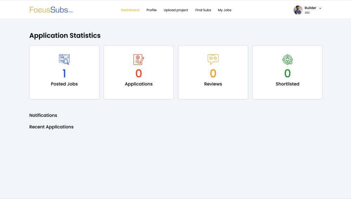The width and height of the screenshot is (351, 199).
Task: Click the green Shortlisted count
Action: click(x=287, y=73)
